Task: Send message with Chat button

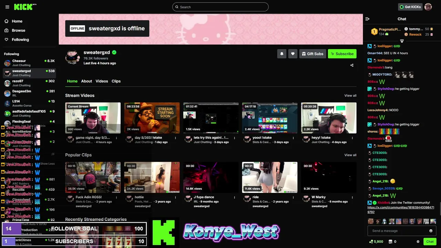Action: pos(430,241)
